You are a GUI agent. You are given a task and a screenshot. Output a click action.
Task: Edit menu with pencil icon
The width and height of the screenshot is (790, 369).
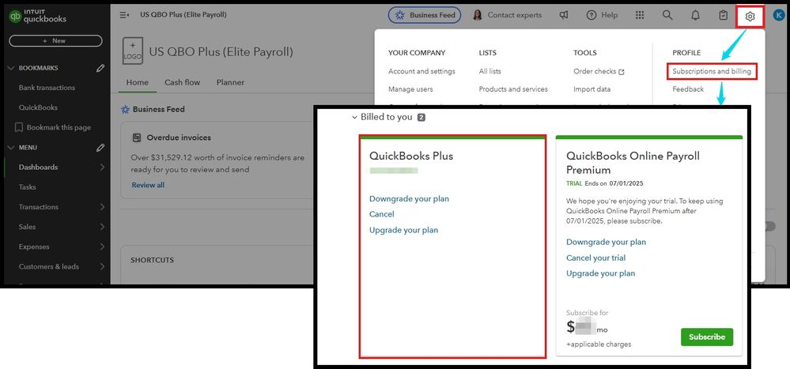[x=100, y=148]
